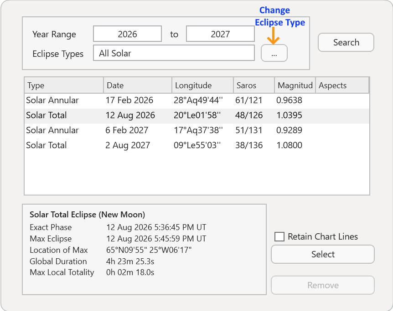393x311 pixels.
Task: Sort by the Date column header
Action: [x=138, y=85]
